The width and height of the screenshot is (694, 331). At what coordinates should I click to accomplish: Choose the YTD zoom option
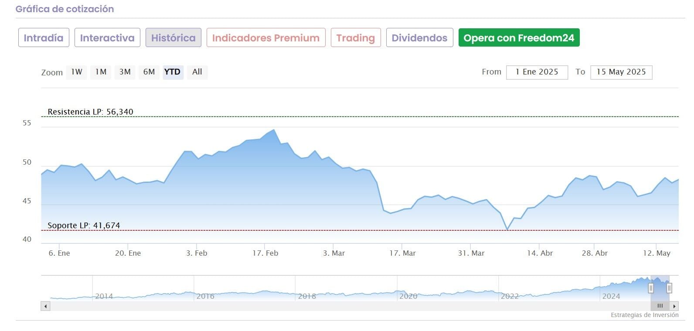173,72
